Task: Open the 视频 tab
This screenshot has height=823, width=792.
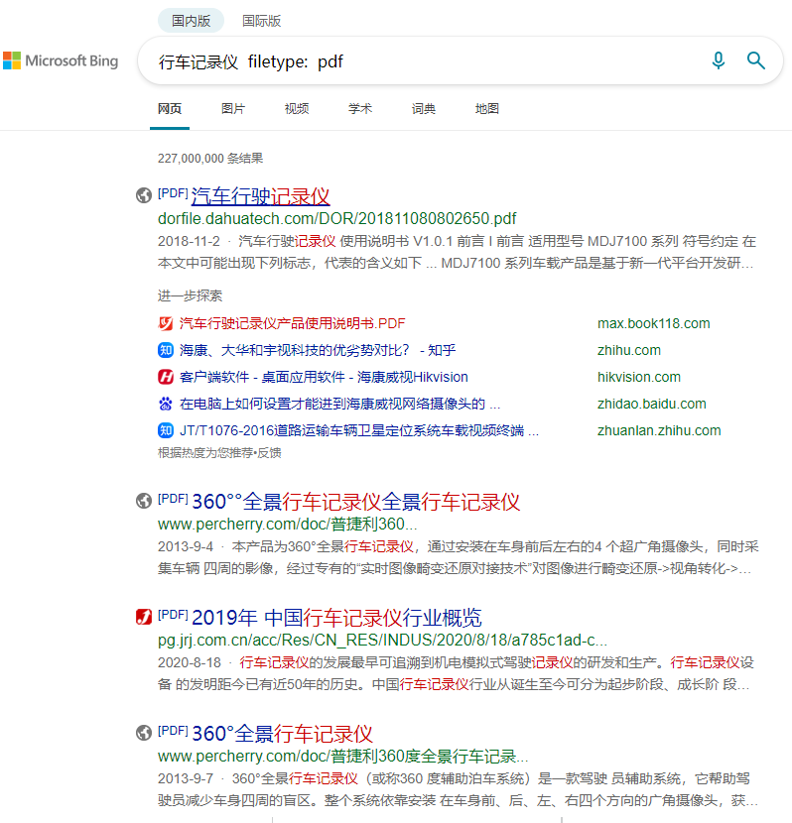Action: (297, 109)
